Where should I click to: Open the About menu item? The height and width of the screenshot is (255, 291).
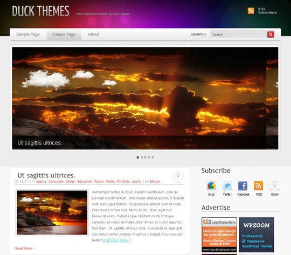93,35
